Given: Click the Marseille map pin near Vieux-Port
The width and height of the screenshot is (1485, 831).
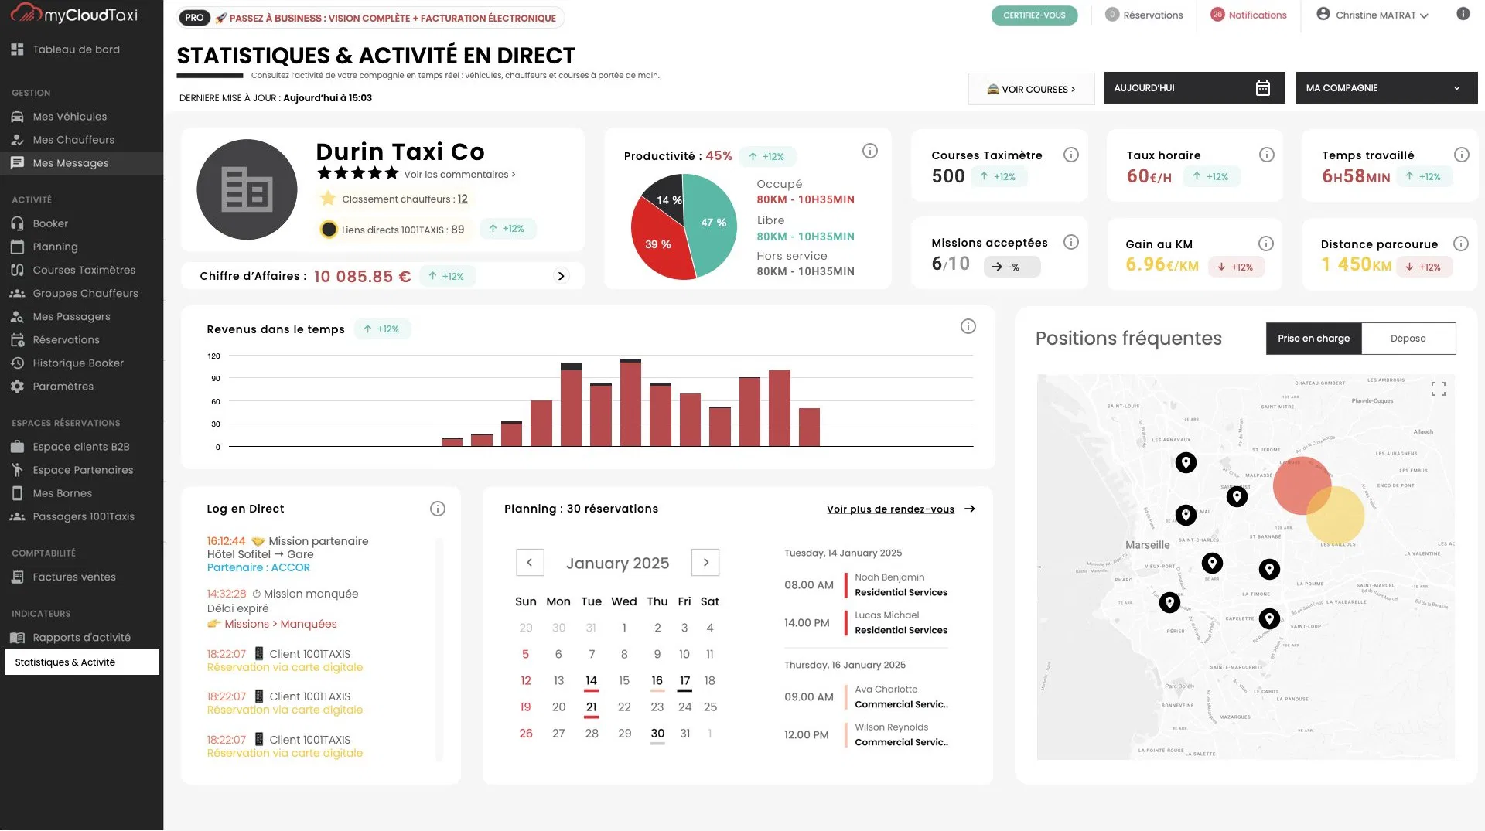Looking at the screenshot, I should click(x=1212, y=563).
